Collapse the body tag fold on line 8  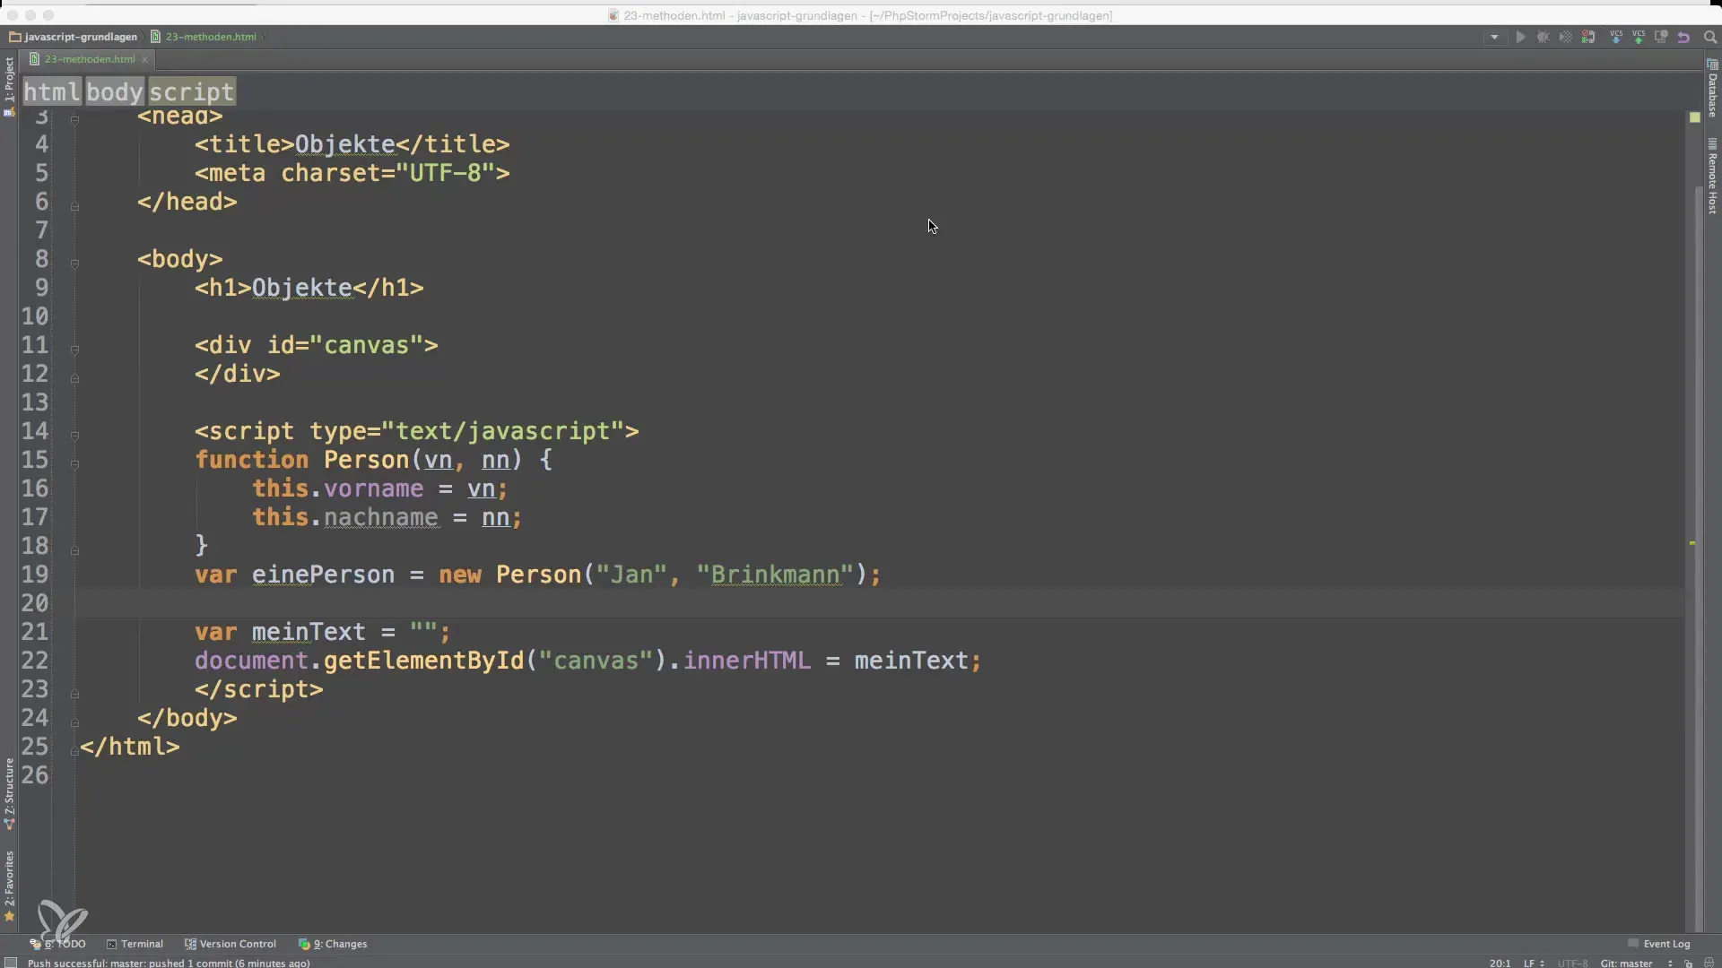click(74, 264)
